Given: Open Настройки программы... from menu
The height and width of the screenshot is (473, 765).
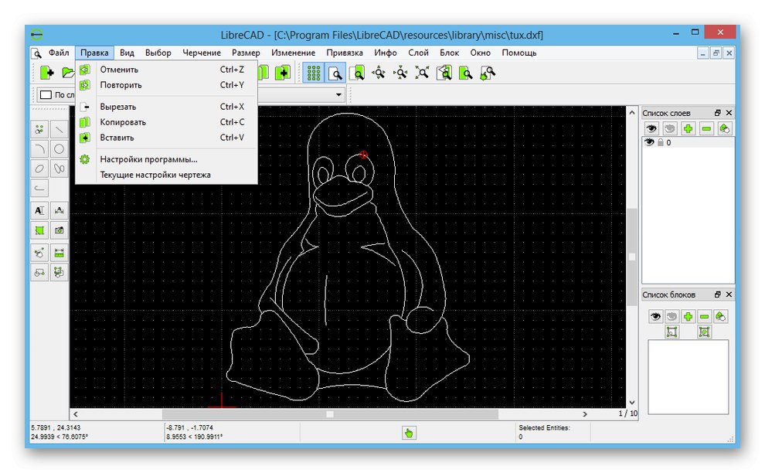Looking at the screenshot, I should pos(166,159).
